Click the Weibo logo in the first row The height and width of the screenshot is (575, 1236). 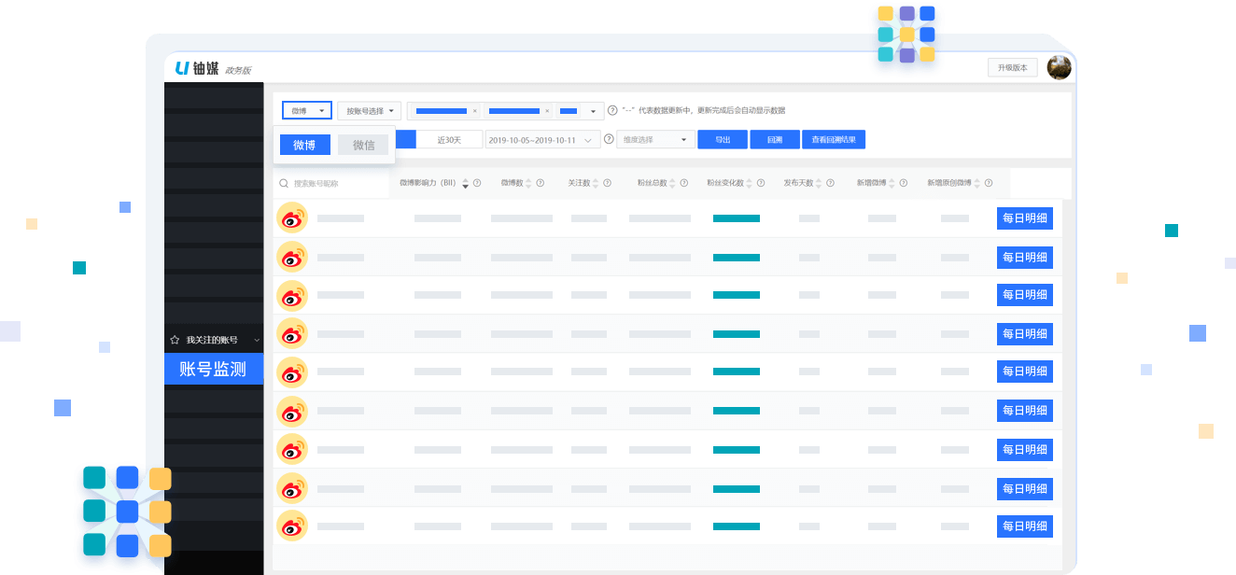tap(292, 218)
